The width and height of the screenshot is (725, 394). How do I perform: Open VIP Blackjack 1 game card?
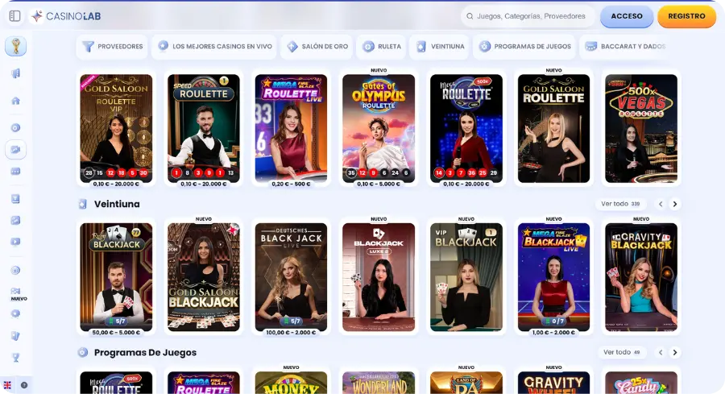466,277
